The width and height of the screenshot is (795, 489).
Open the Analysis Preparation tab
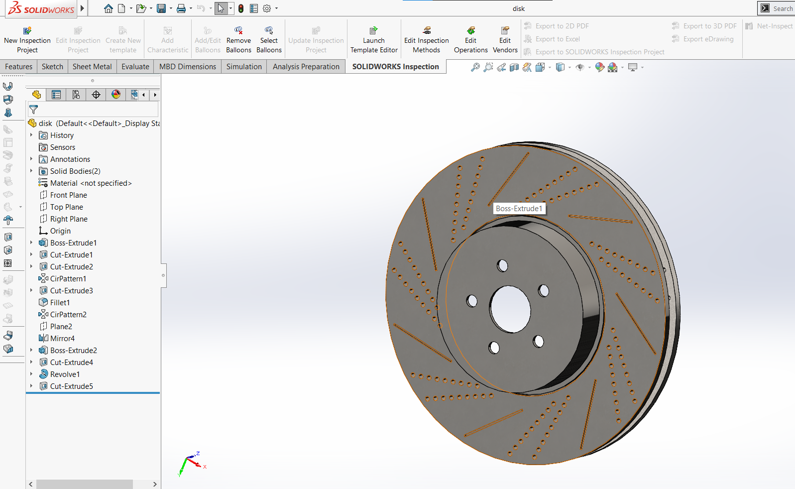(306, 67)
